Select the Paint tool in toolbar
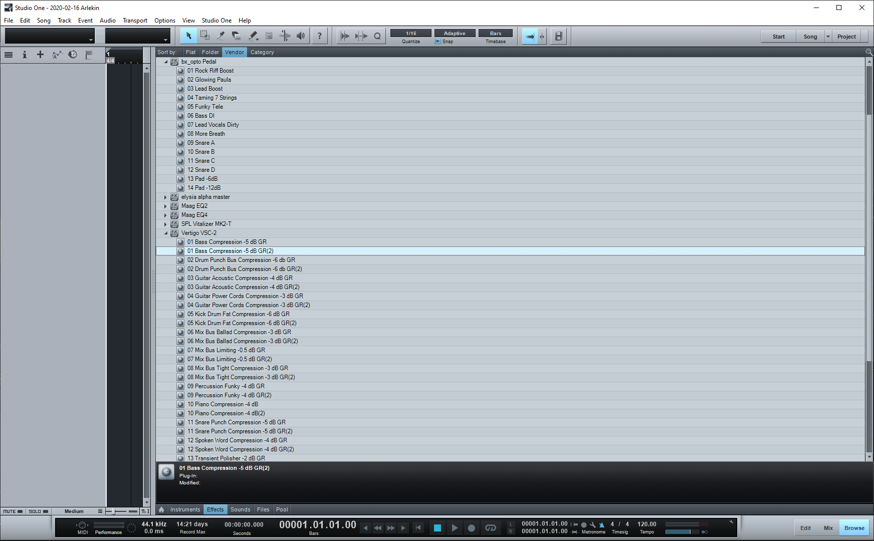 click(253, 36)
